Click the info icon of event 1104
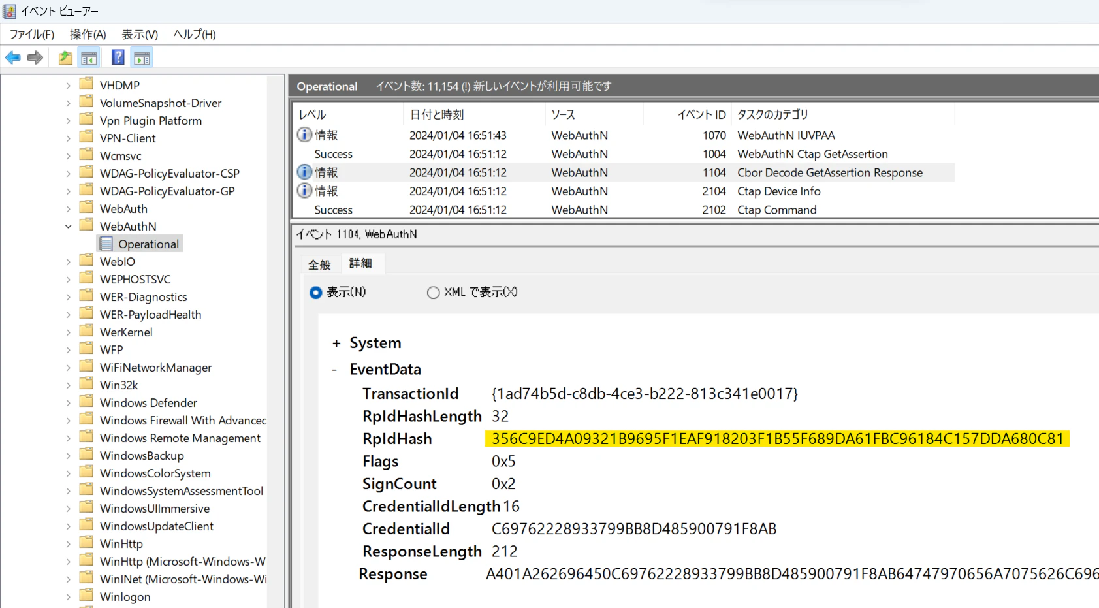This screenshot has height=608, width=1099. click(x=304, y=172)
